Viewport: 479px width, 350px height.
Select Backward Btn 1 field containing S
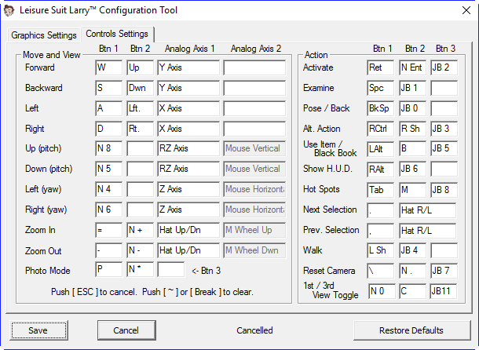point(108,88)
